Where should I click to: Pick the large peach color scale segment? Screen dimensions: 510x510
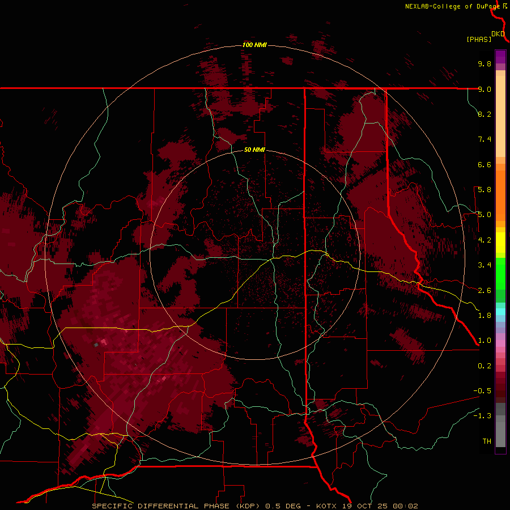[500, 116]
